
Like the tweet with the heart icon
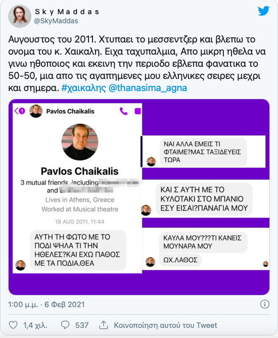[x=13, y=325]
